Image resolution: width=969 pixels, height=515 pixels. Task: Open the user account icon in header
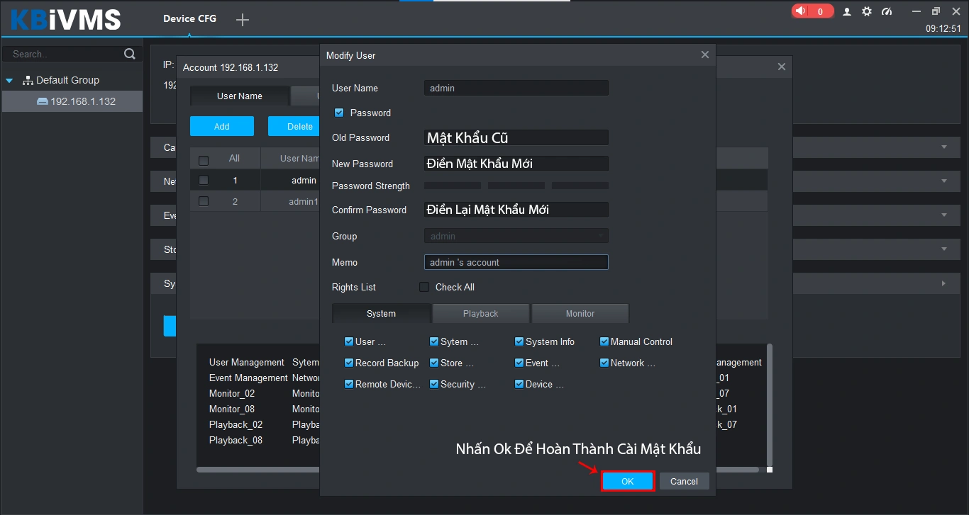pos(847,11)
